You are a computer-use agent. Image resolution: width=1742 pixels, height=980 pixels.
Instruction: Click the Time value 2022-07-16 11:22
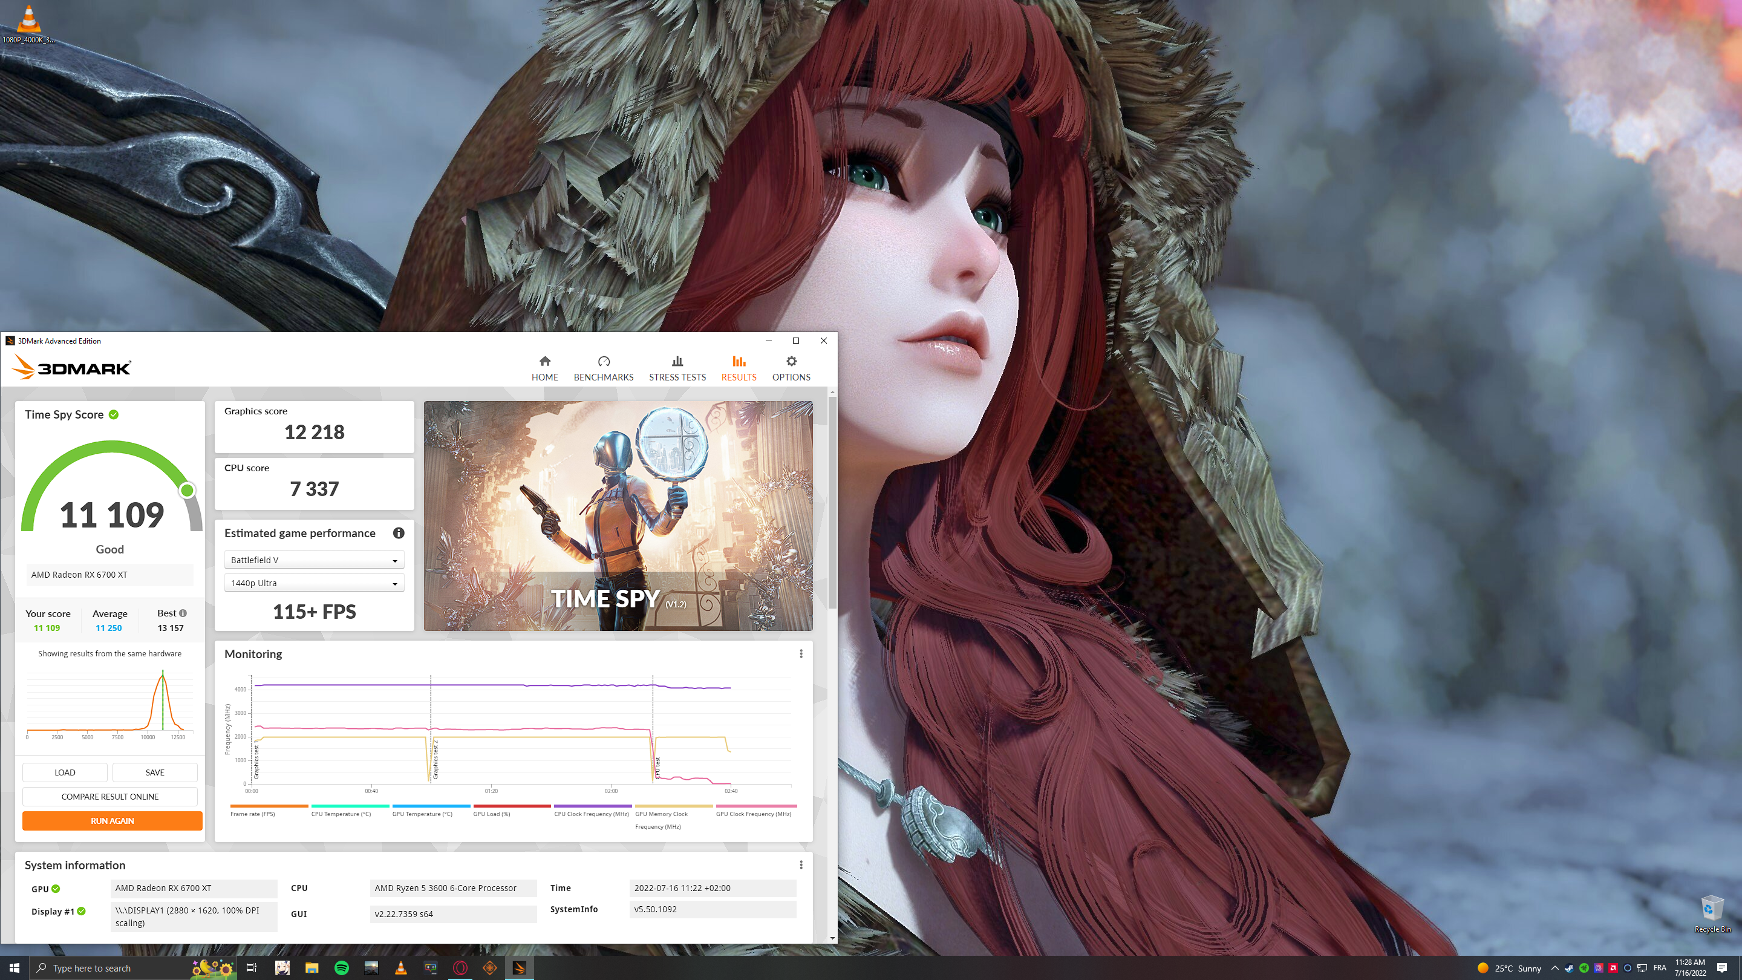712,888
